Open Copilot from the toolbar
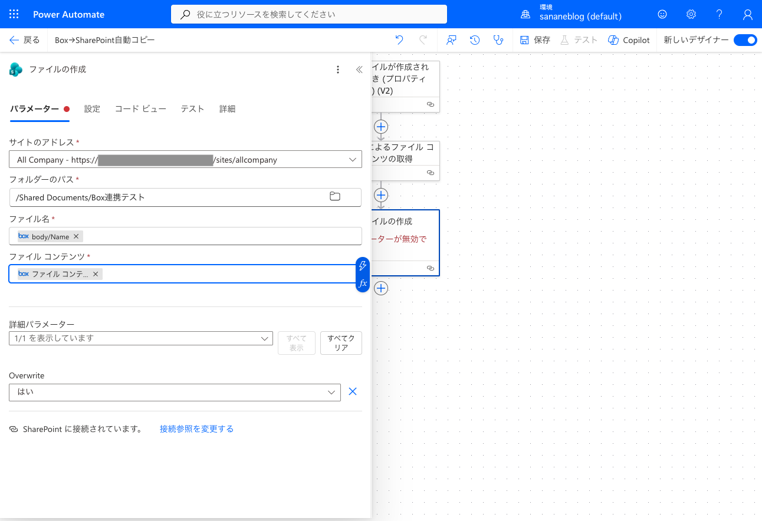This screenshot has height=521, width=762. click(x=629, y=40)
